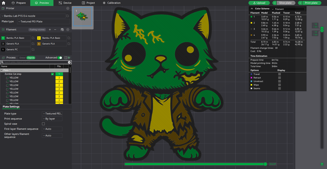Open Print plate arrow dropdown
This screenshot has height=169, width=327.
[x=300, y=3]
